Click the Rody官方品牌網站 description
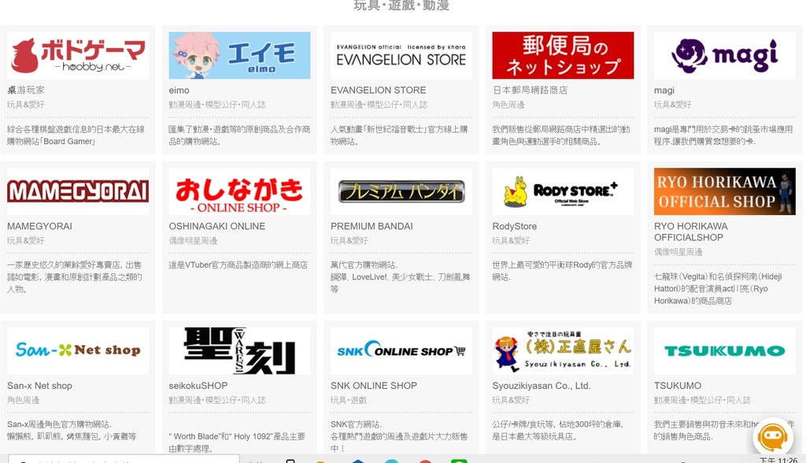Viewport: 806px width, 463px height. tap(562, 271)
